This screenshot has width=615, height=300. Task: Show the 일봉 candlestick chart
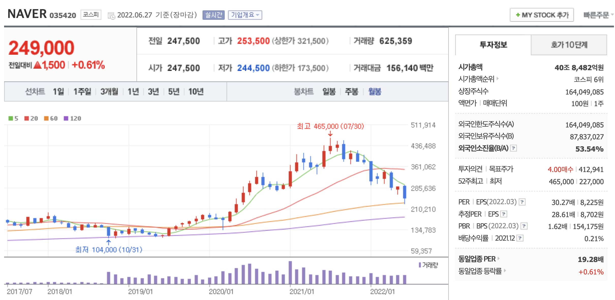(x=329, y=91)
